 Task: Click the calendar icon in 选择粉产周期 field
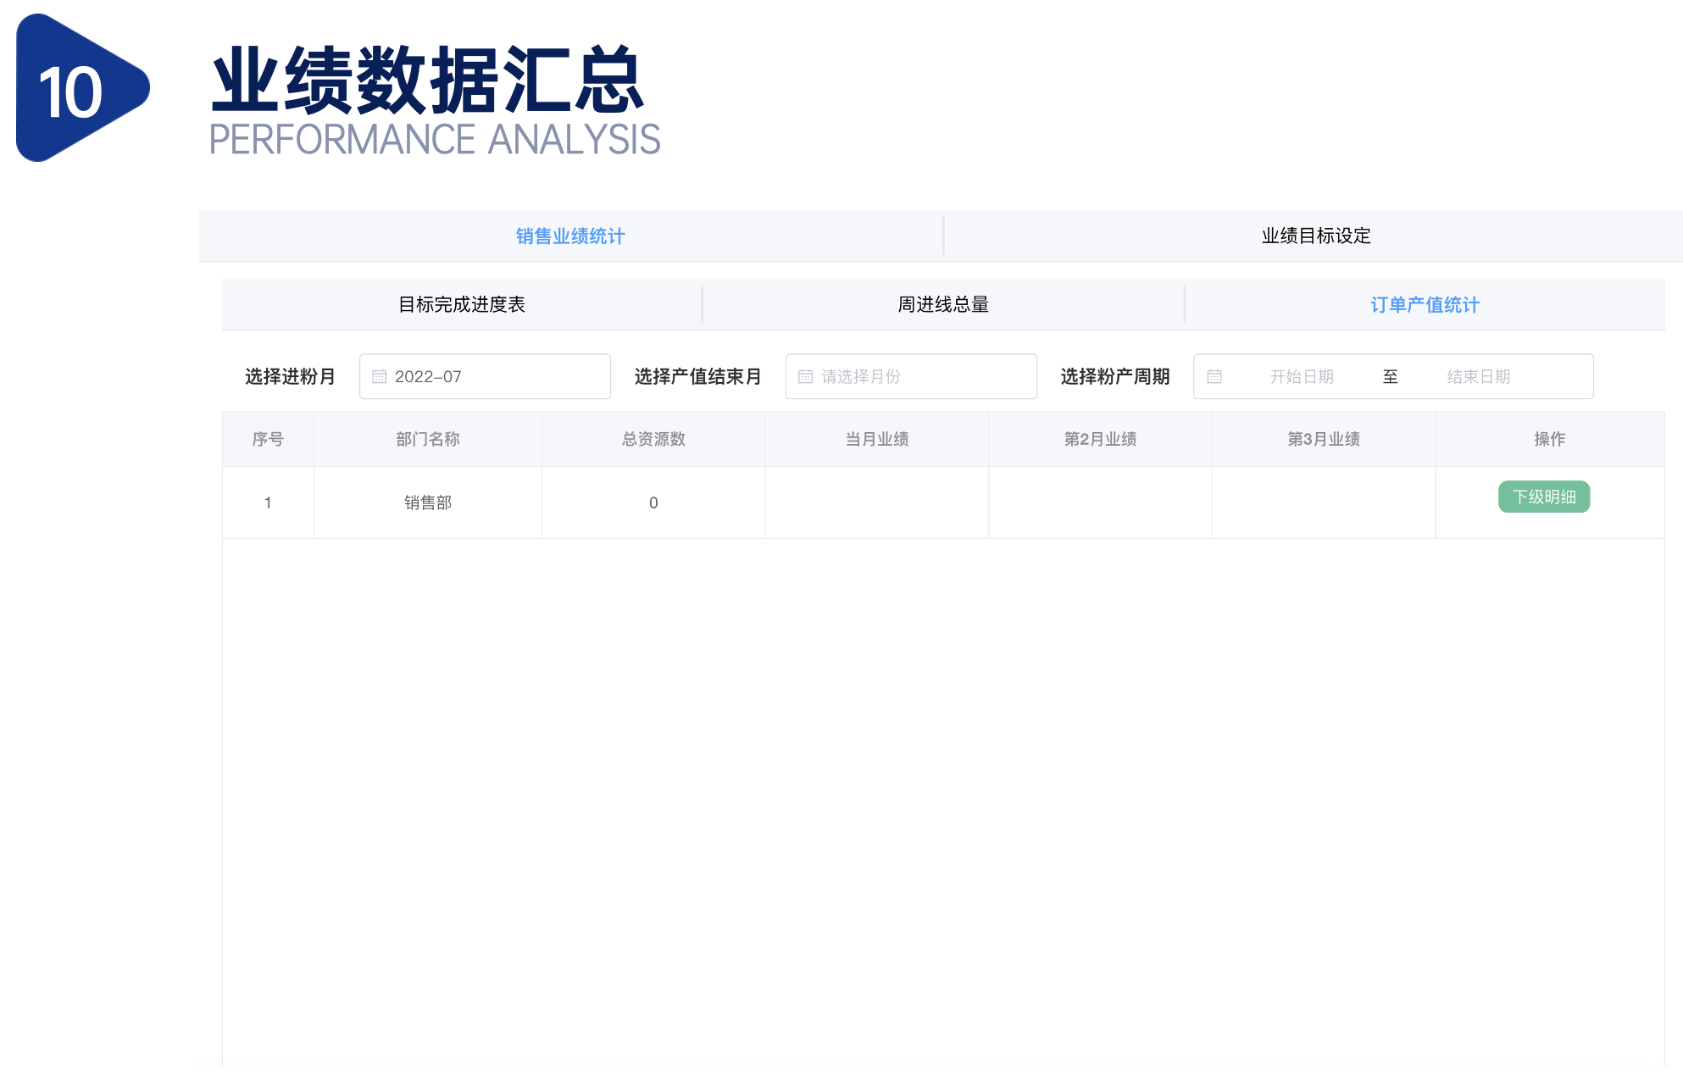pyautogui.click(x=1215, y=376)
